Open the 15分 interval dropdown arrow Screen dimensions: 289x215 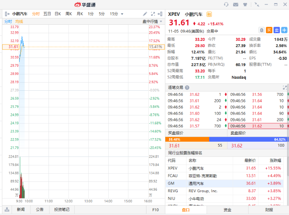click(122, 14)
